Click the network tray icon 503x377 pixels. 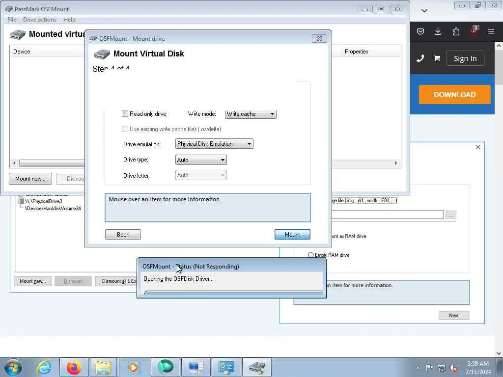click(442, 368)
